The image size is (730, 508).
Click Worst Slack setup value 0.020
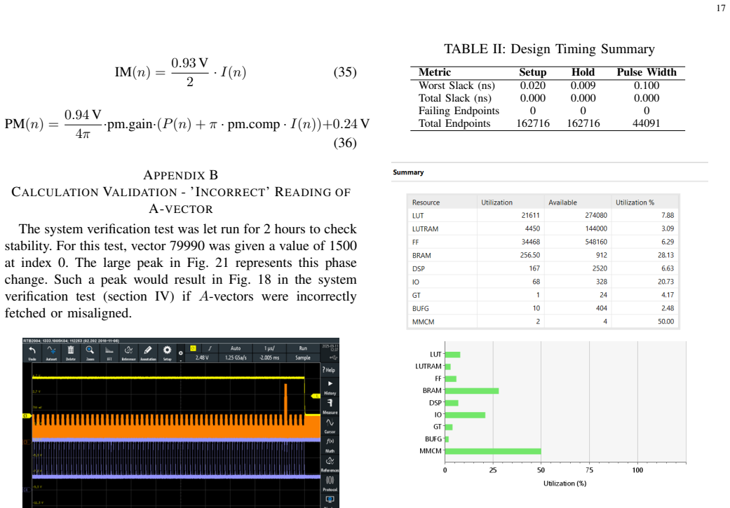[533, 85]
